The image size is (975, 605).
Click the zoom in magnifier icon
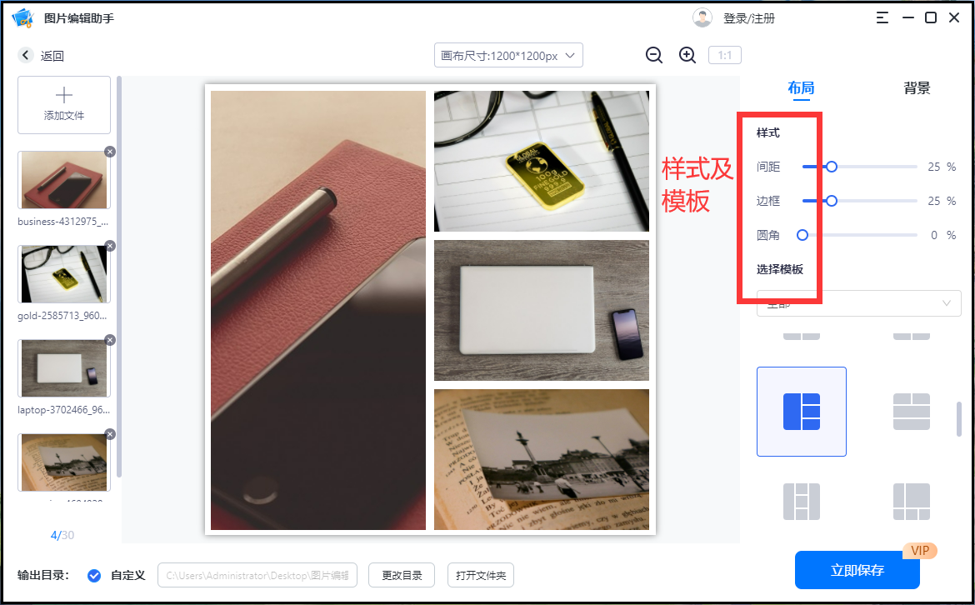687,55
